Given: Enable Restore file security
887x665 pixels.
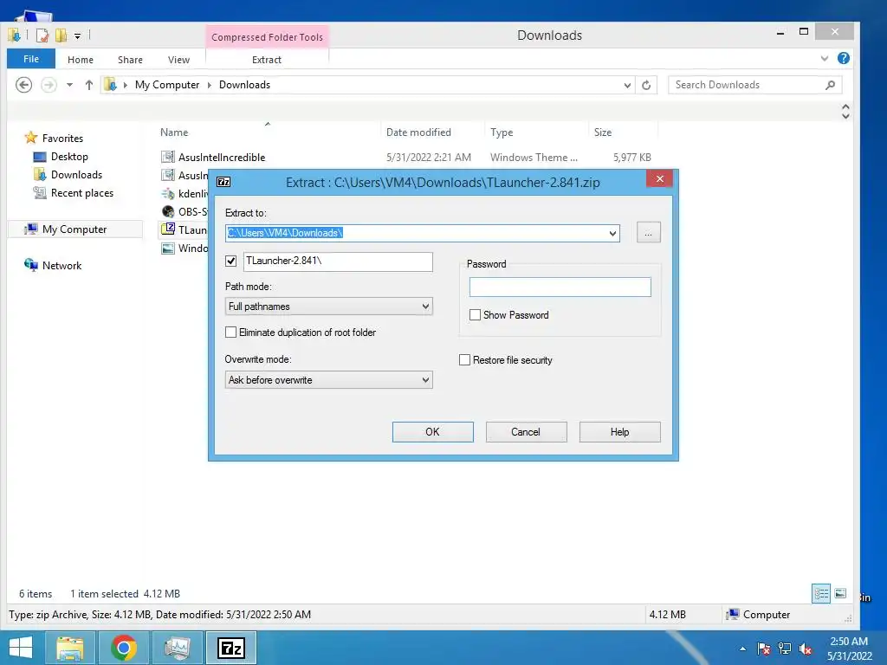Looking at the screenshot, I should [x=464, y=360].
